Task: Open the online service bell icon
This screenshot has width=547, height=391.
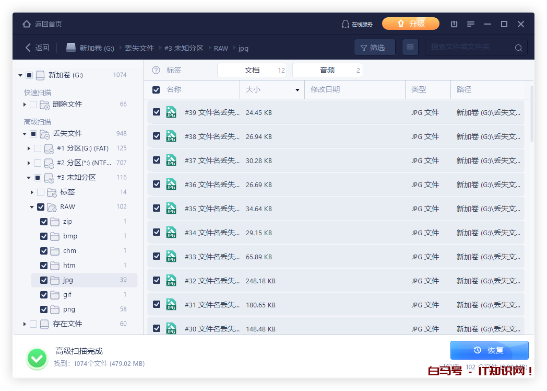Action: tap(345, 24)
